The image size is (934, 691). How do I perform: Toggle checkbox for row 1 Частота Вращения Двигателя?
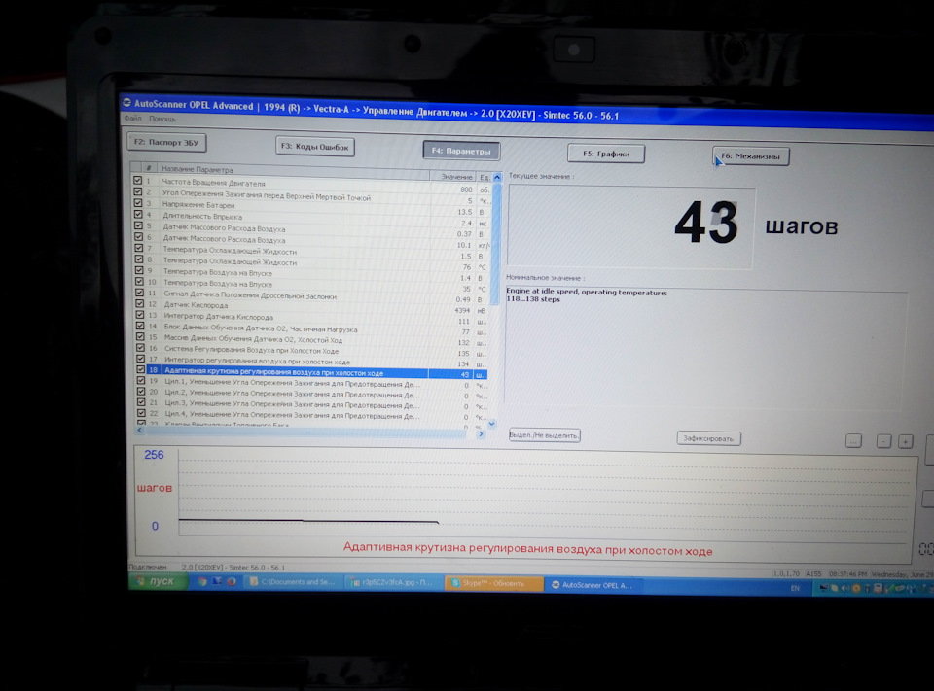point(137,180)
